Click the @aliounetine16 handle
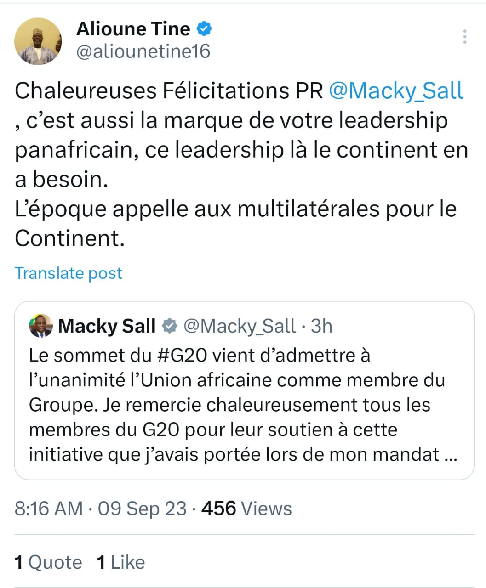The height and width of the screenshot is (588, 486). coord(143,51)
